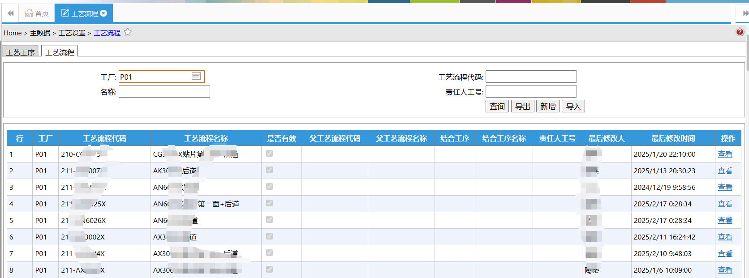Toggle the 是否有效 checkbox in row 6
The image size is (749, 278).
click(x=269, y=236)
